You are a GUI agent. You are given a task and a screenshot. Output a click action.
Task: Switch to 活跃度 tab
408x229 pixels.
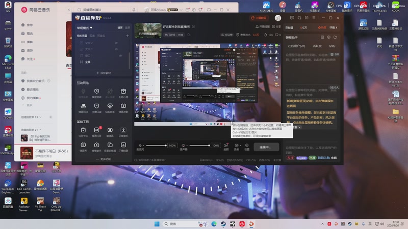pos(317,46)
